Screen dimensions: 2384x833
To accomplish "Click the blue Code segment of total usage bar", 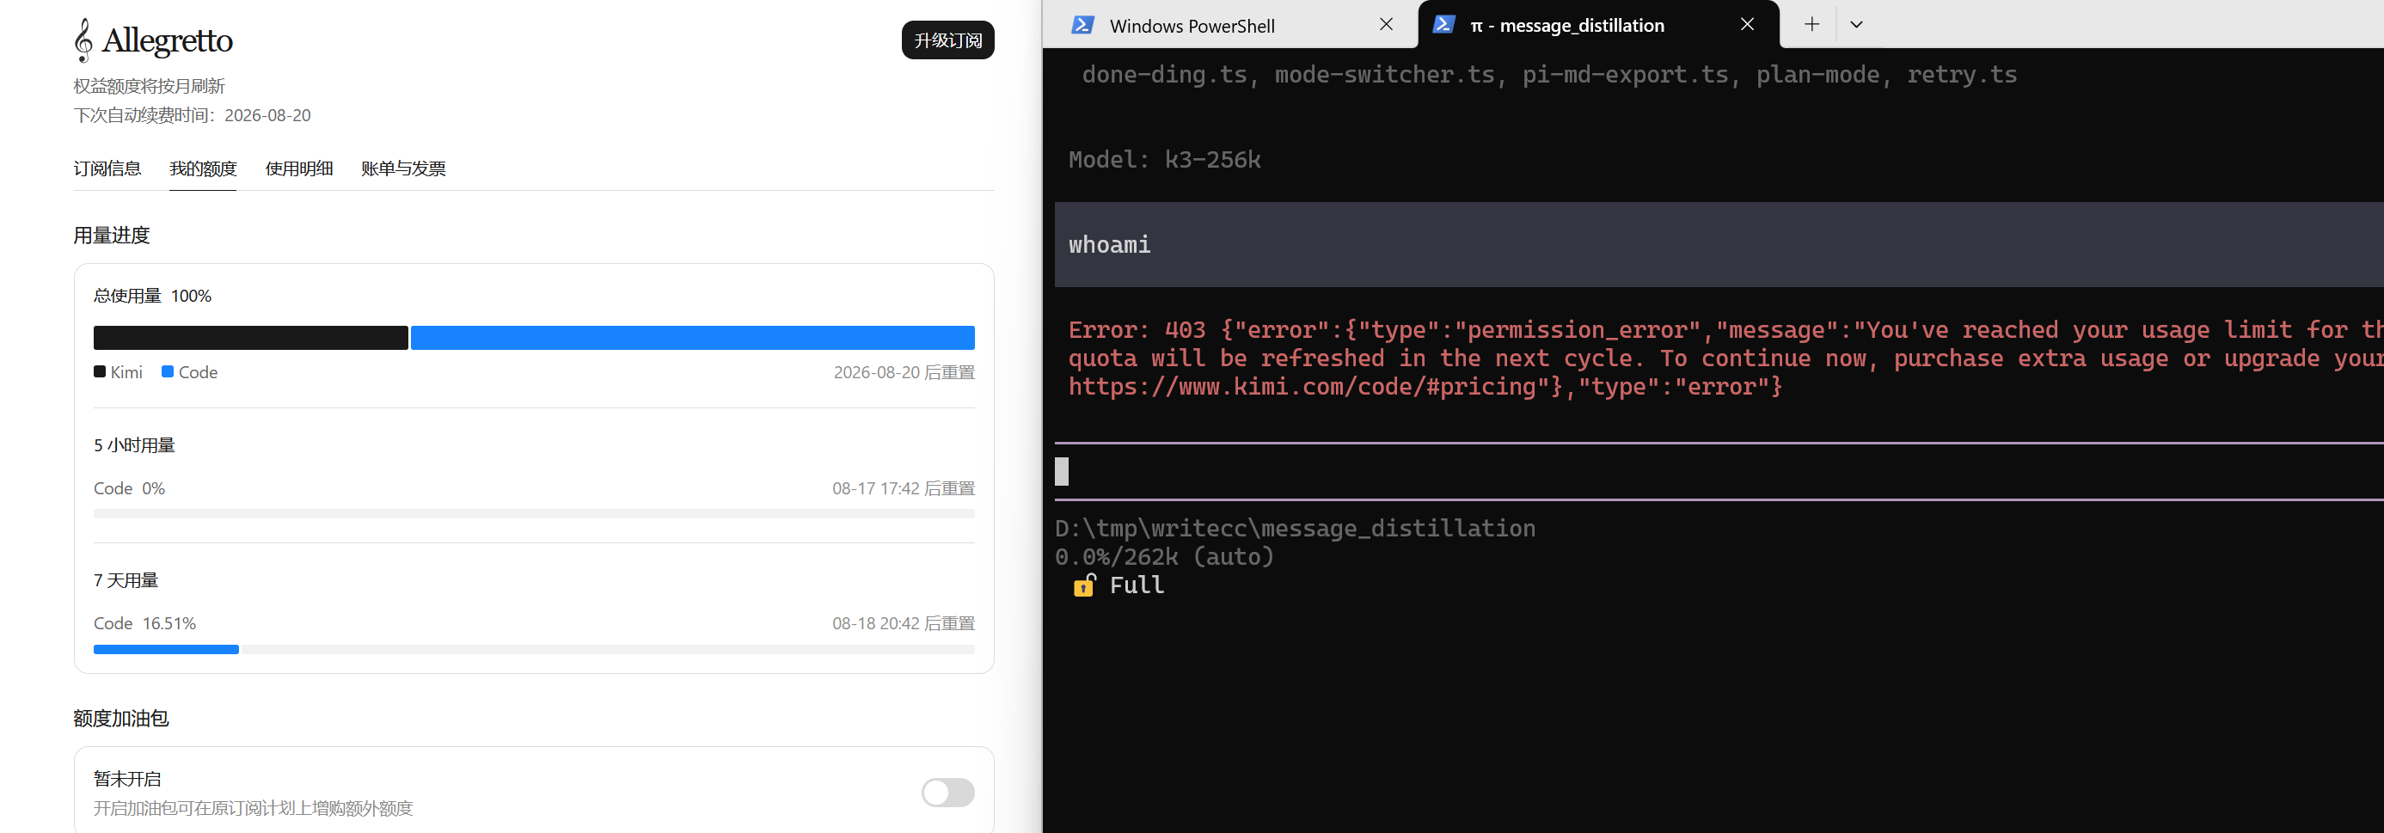I will click(692, 338).
